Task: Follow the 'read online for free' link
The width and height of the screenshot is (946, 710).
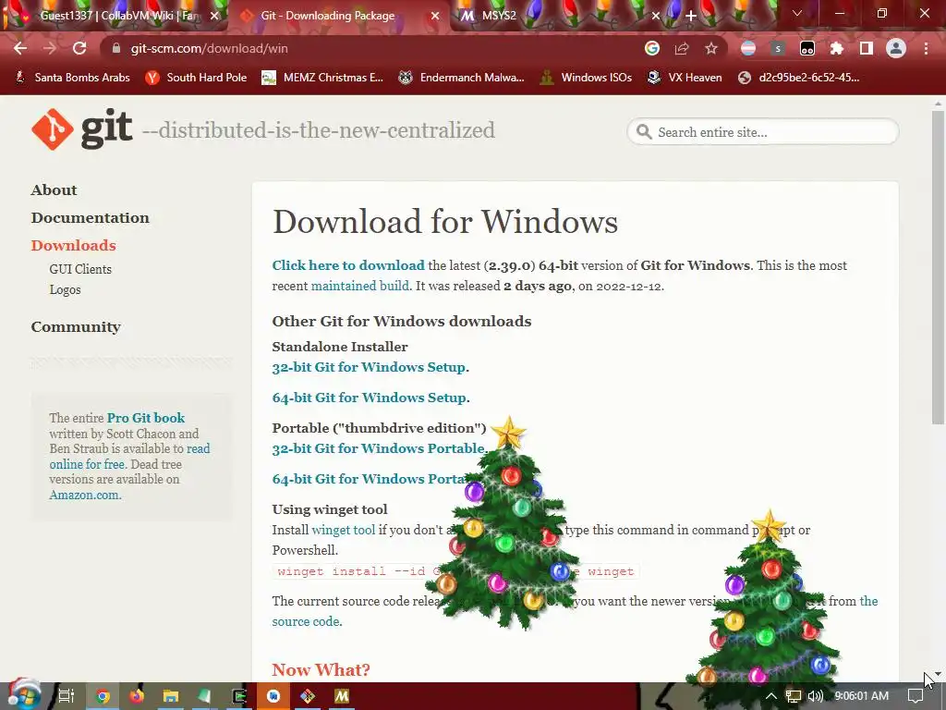Action: click(x=129, y=457)
